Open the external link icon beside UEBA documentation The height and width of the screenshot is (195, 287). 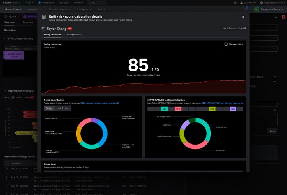[x=118, y=103]
